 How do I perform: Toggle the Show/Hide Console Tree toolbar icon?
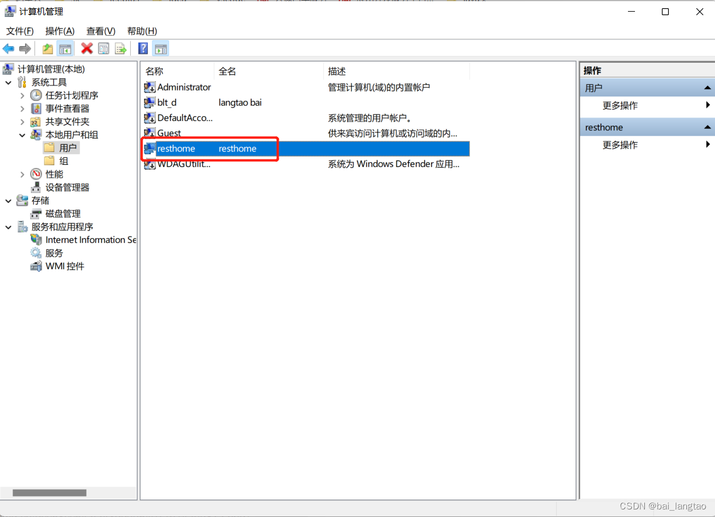pos(65,48)
